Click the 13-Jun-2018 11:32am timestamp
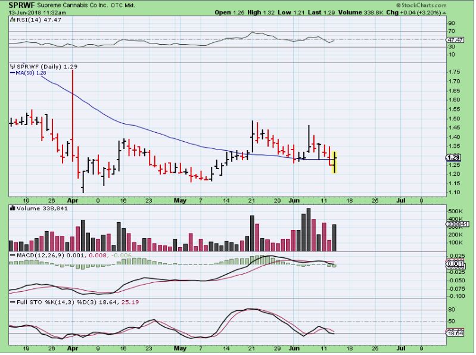 coord(38,13)
